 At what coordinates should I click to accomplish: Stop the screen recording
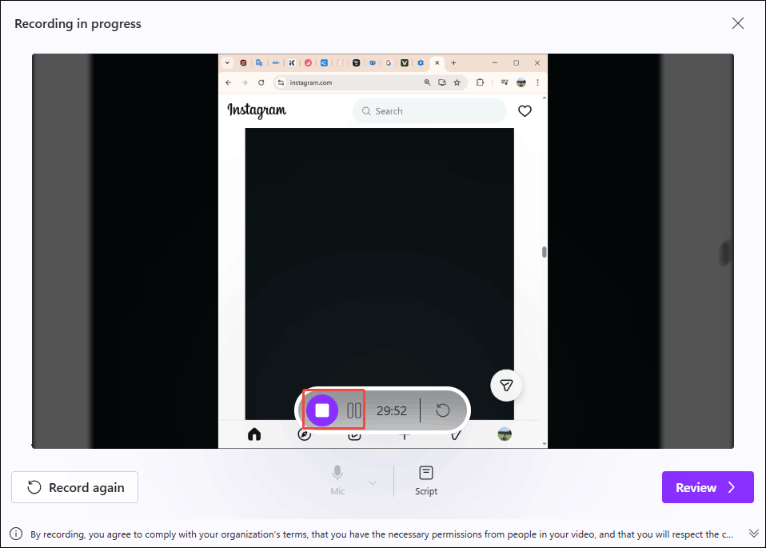point(323,410)
